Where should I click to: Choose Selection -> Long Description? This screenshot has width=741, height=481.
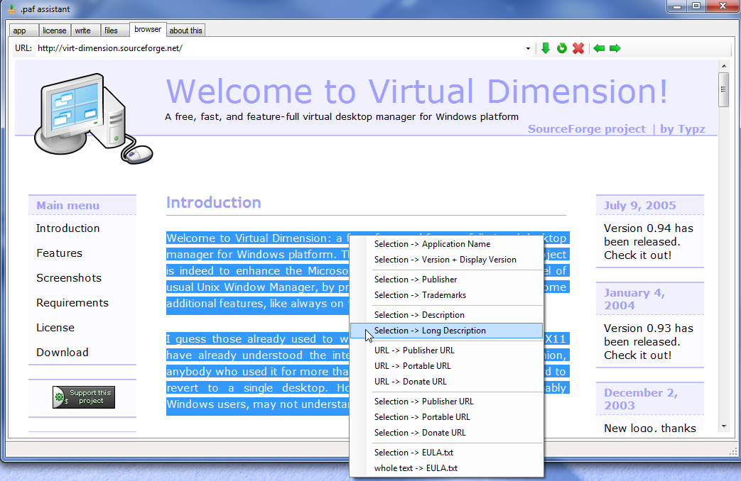[x=446, y=331]
